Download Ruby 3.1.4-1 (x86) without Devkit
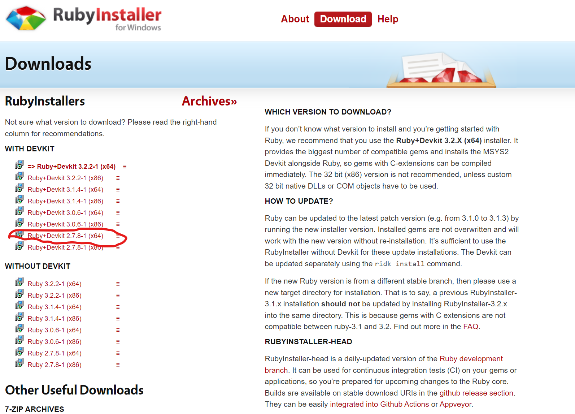Image resolution: width=575 pixels, height=414 pixels. point(55,319)
